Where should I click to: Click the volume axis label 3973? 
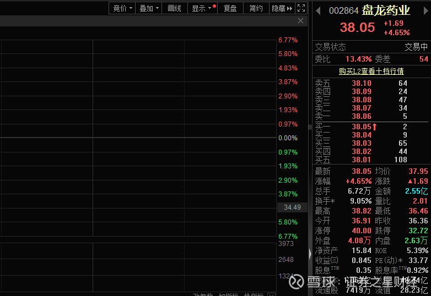[286, 244]
